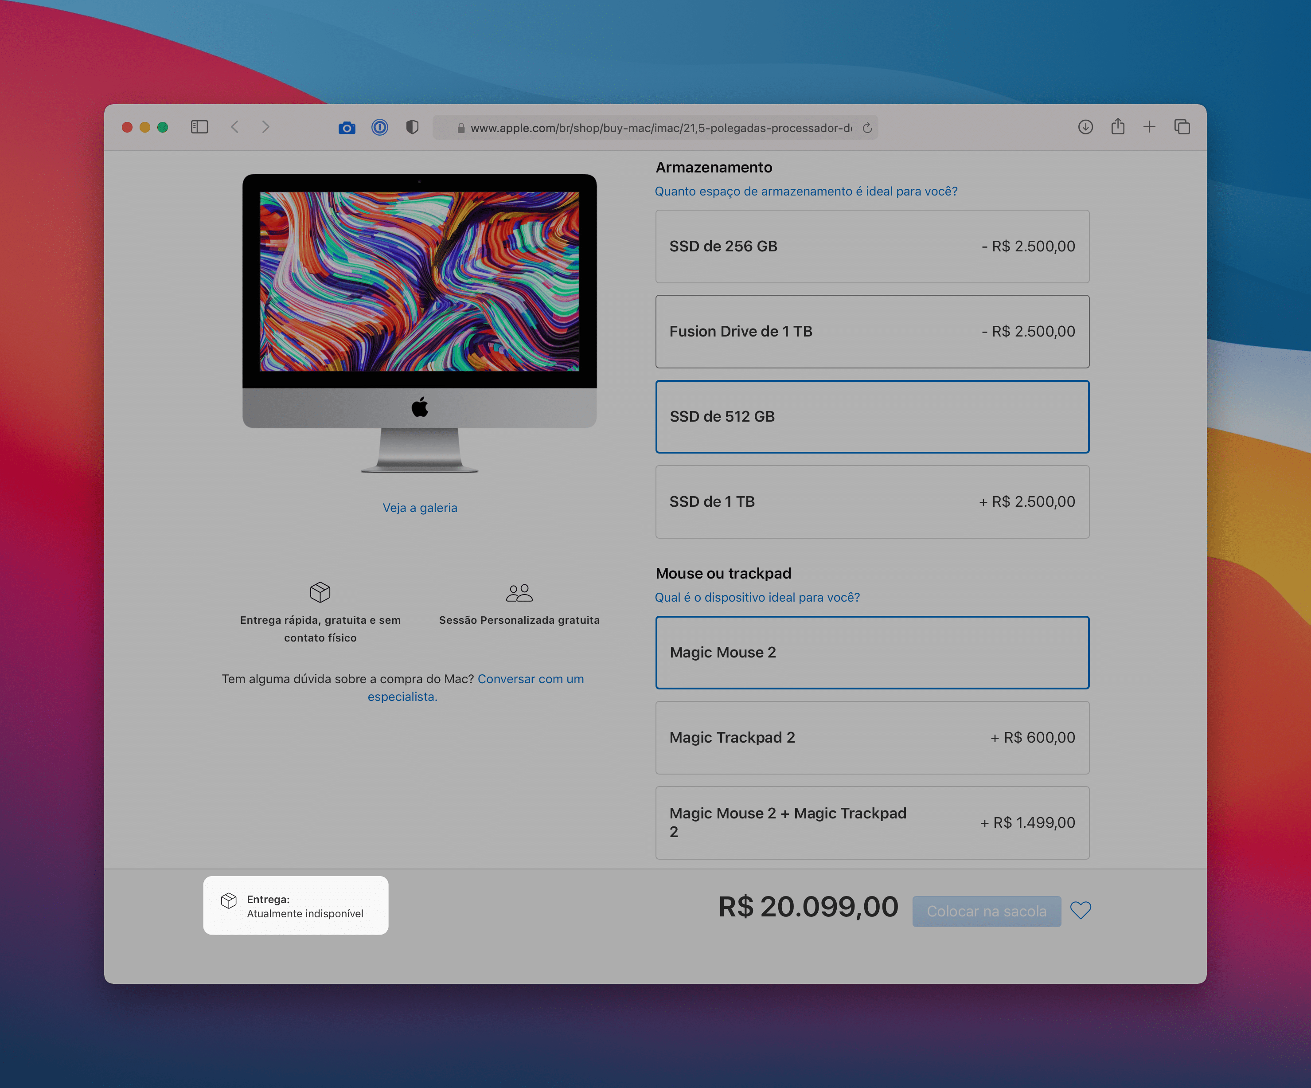1311x1088 pixels.
Task: Reload the page with the refresh icon
Action: click(x=867, y=127)
